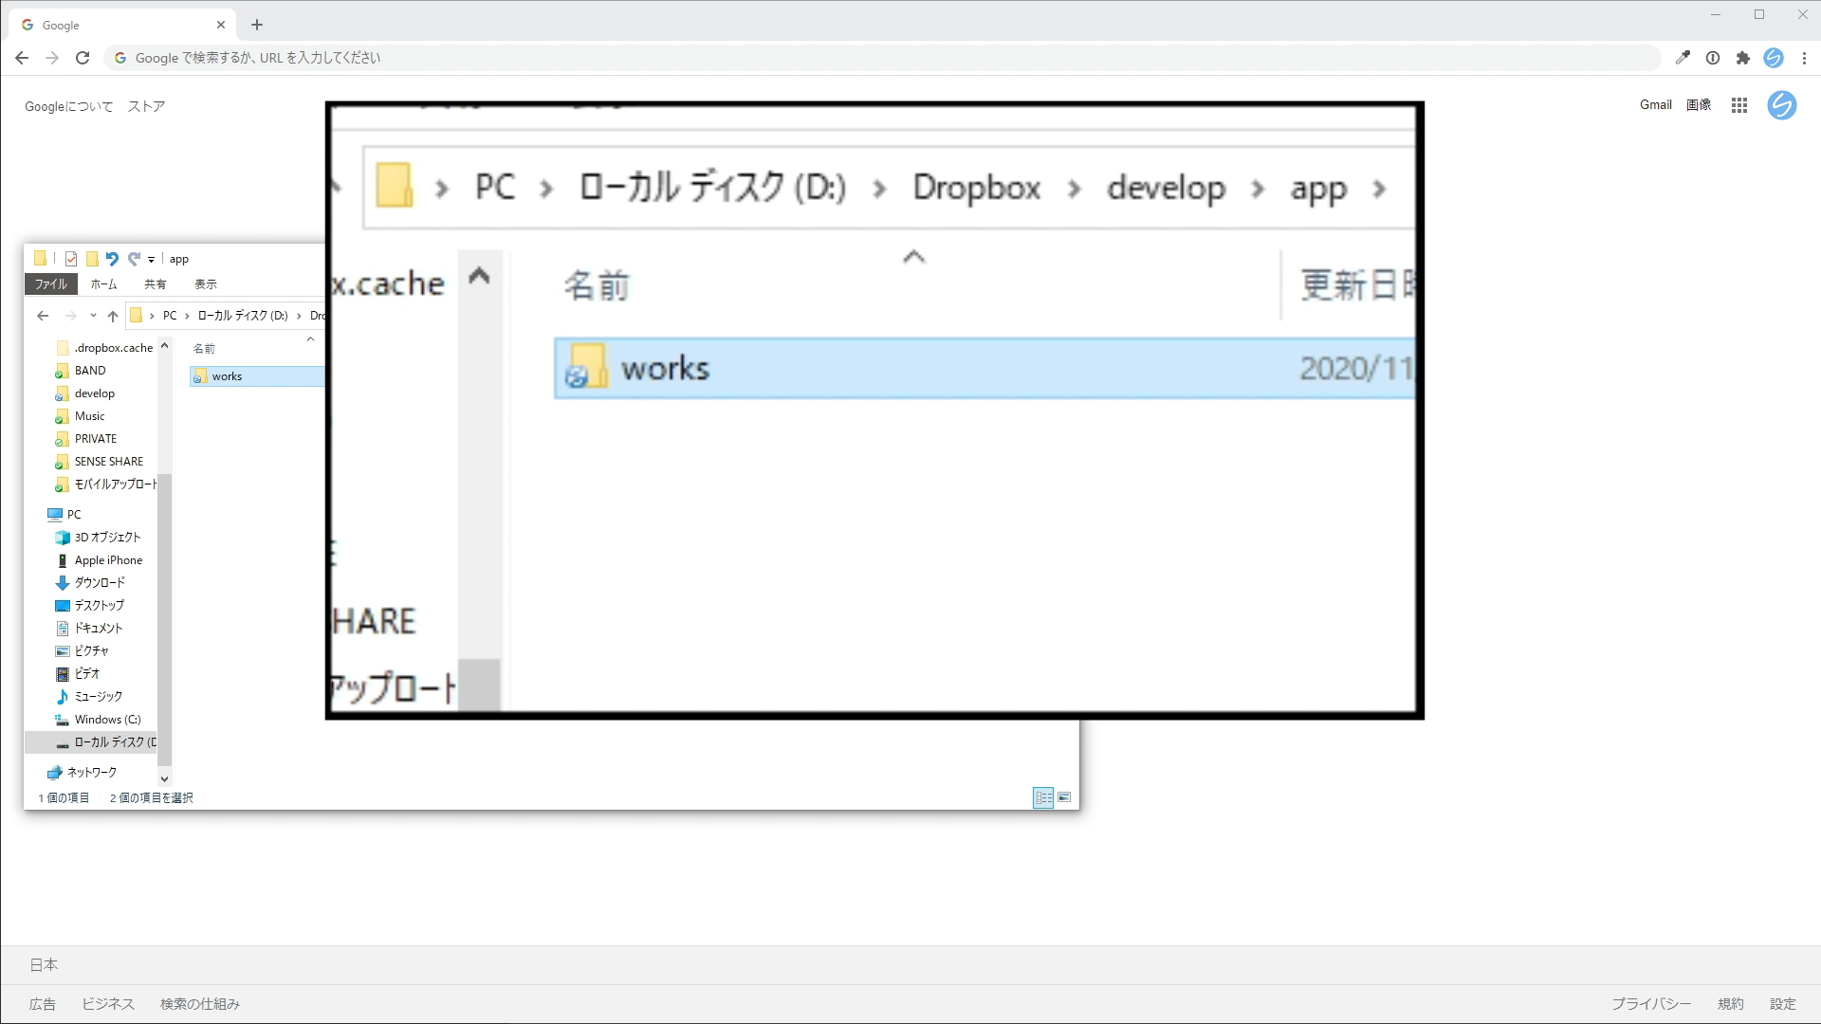
Task: Select the モバイルアップロード folder in the tree
Action: point(105,485)
